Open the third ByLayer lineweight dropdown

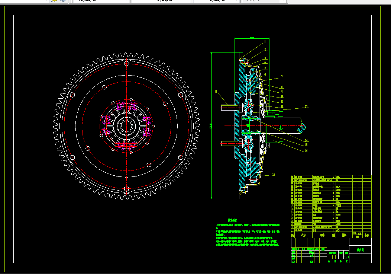click(x=216, y=1)
